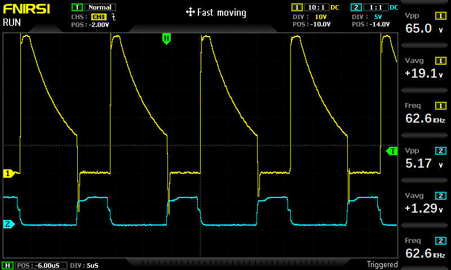
Task: Click the yellow channel 1 header badge
Action: 297,7
